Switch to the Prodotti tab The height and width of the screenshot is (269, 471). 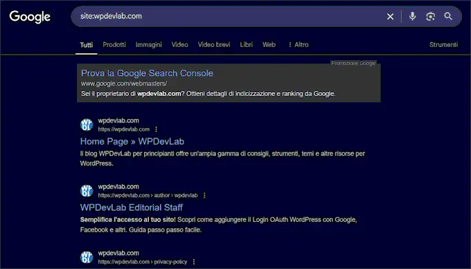click(114, 45)
